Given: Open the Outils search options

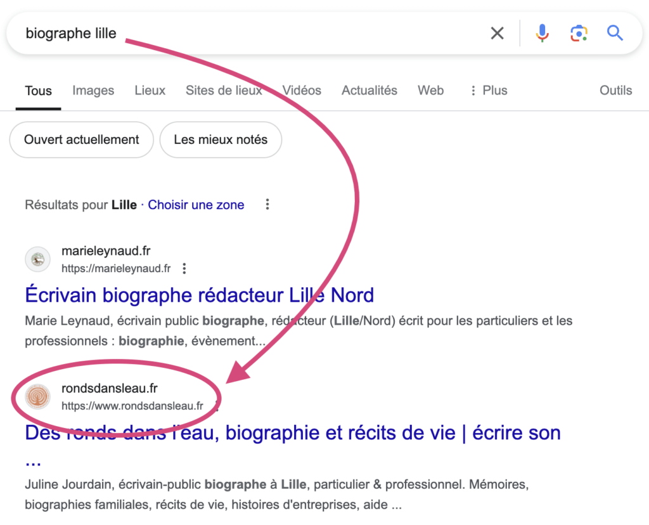Looking at the screenshot, I should coord(615,91).
